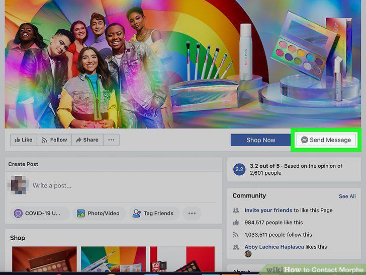The width and height of the screenshot is (366, 275).
Task: Choose Photo/Video post option
Action: point(99,213)
